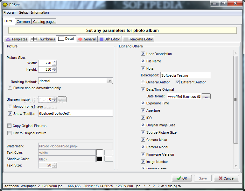Image resolution: width=245 pixels, height=191 pixels.
Task: Click Exif list scroll up arrow
Action: (x=236, y=53)
